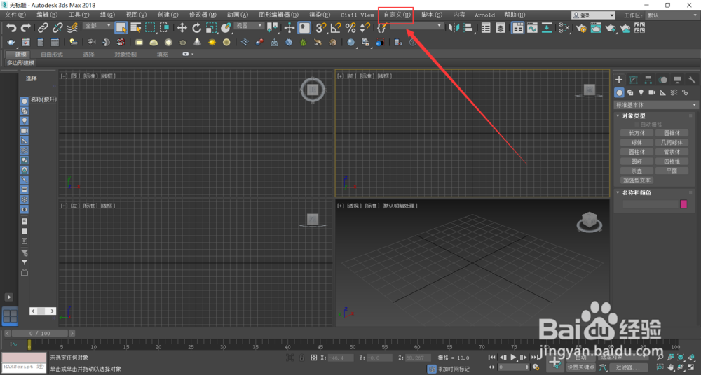701x375 pixels.
Task: Click the 圆柱体 cylinder button
Action: point(637,152)
